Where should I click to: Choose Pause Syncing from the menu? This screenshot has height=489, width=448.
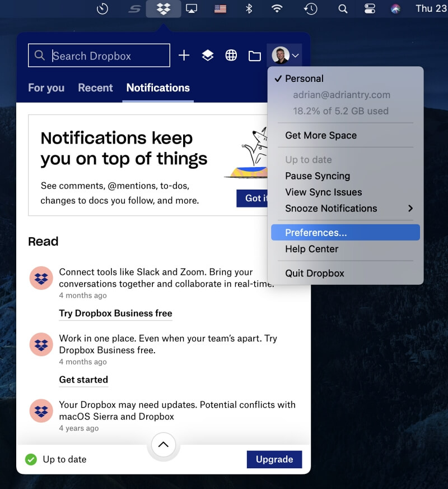(346, 176)
